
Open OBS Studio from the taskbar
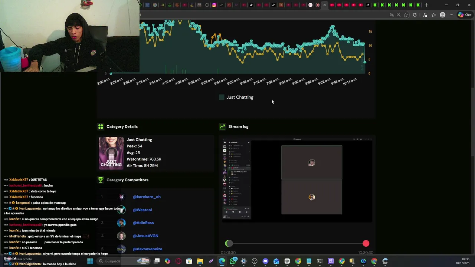coord(254,261)
